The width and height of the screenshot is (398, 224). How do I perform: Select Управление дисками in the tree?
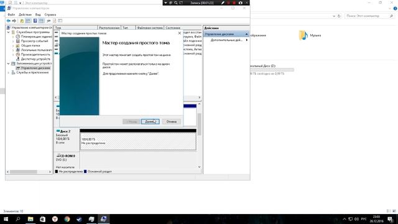(x=35, y=68)
